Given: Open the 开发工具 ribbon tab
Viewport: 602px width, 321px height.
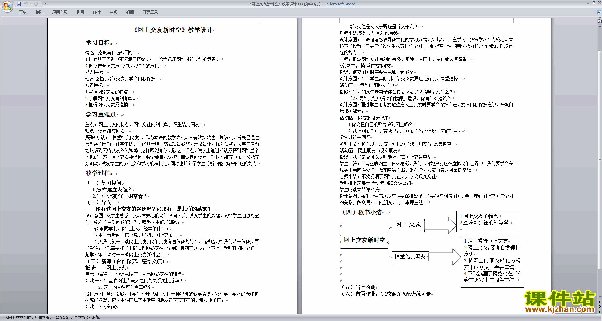Looking at the screenshot, I should coord(150,12).
